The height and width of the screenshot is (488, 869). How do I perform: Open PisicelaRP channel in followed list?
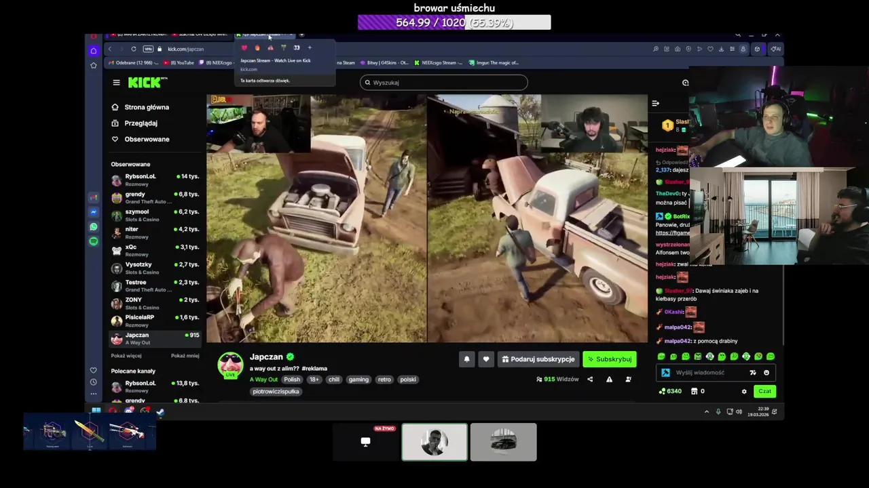(155, 321)
